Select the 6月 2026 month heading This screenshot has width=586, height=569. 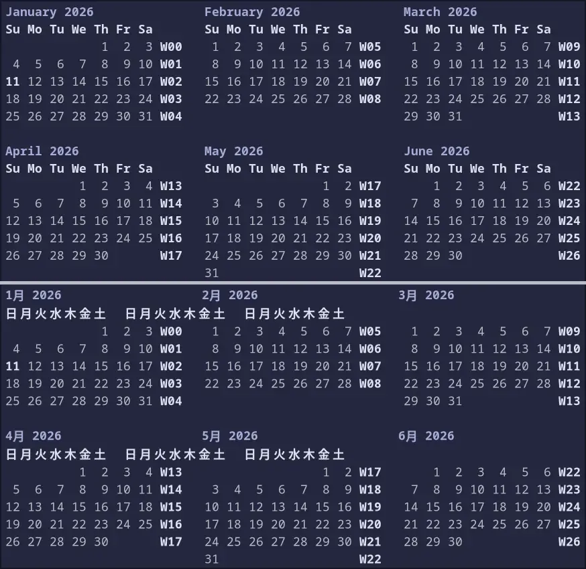tap(426, 436)
